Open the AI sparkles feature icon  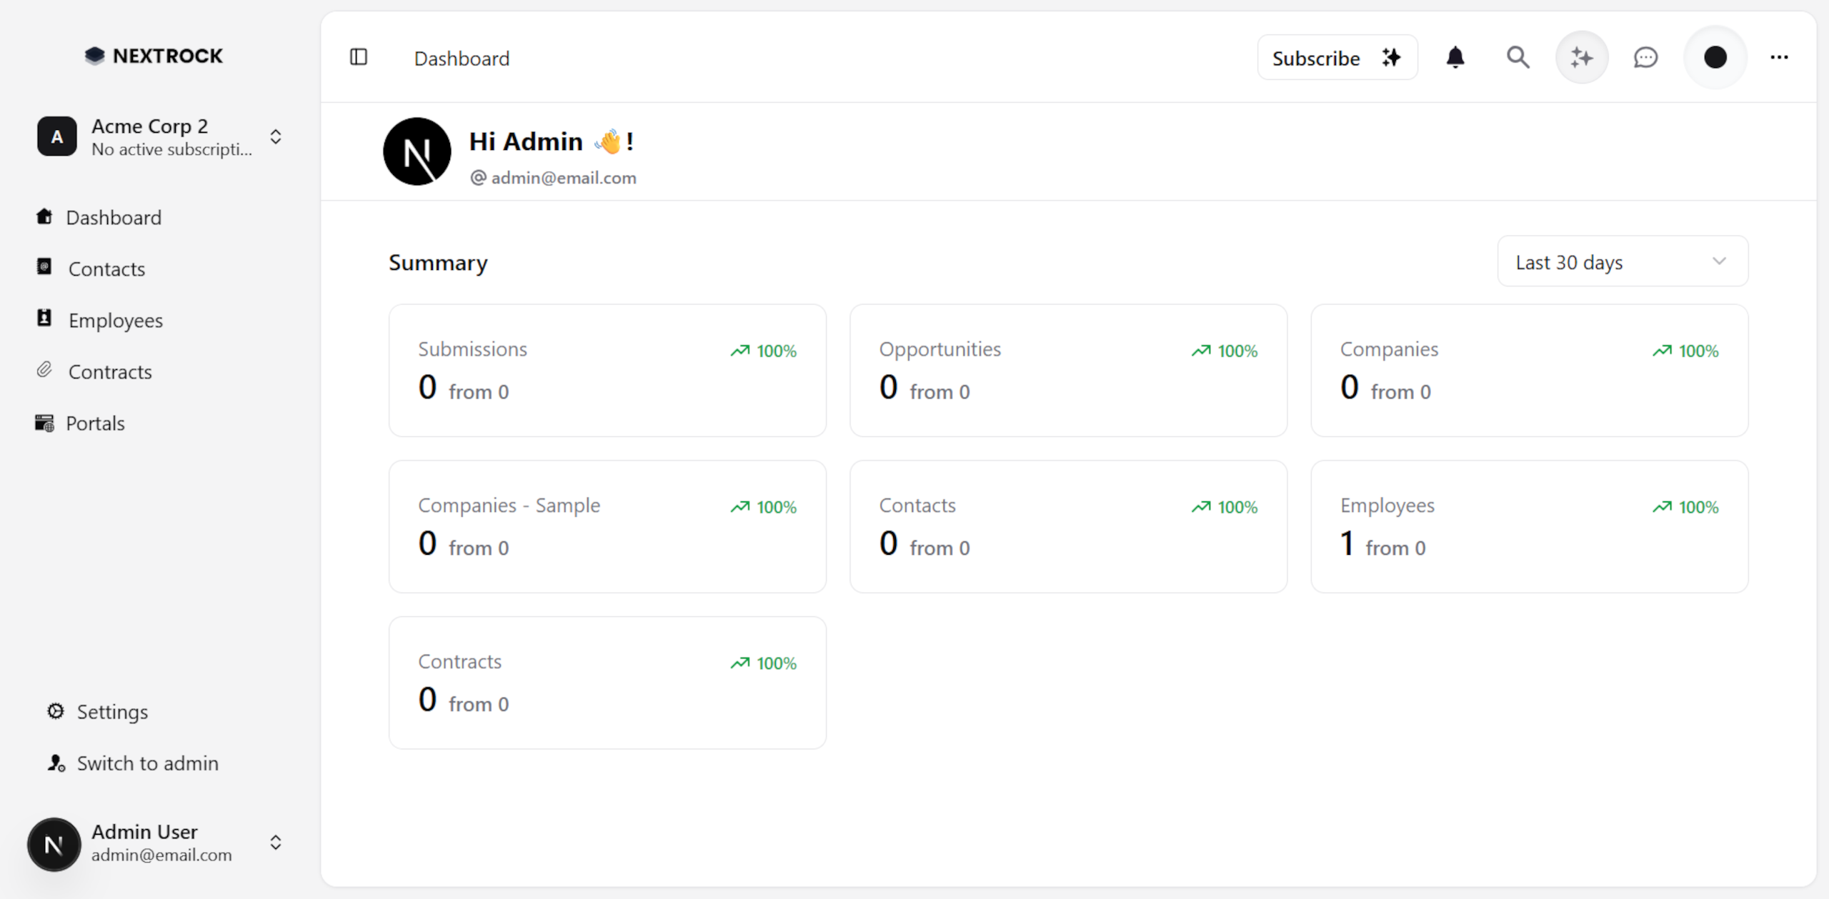point(1581,57)
